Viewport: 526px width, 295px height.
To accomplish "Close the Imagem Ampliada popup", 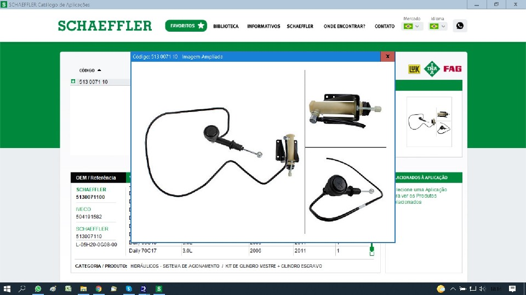I will [388, 56].
